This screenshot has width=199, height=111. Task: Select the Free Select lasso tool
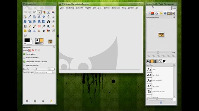pos(35,12)
